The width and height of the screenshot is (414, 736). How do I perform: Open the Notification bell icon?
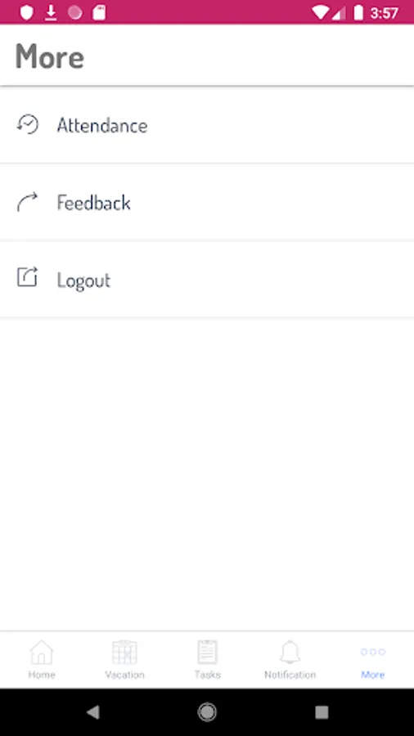point(290,652)
